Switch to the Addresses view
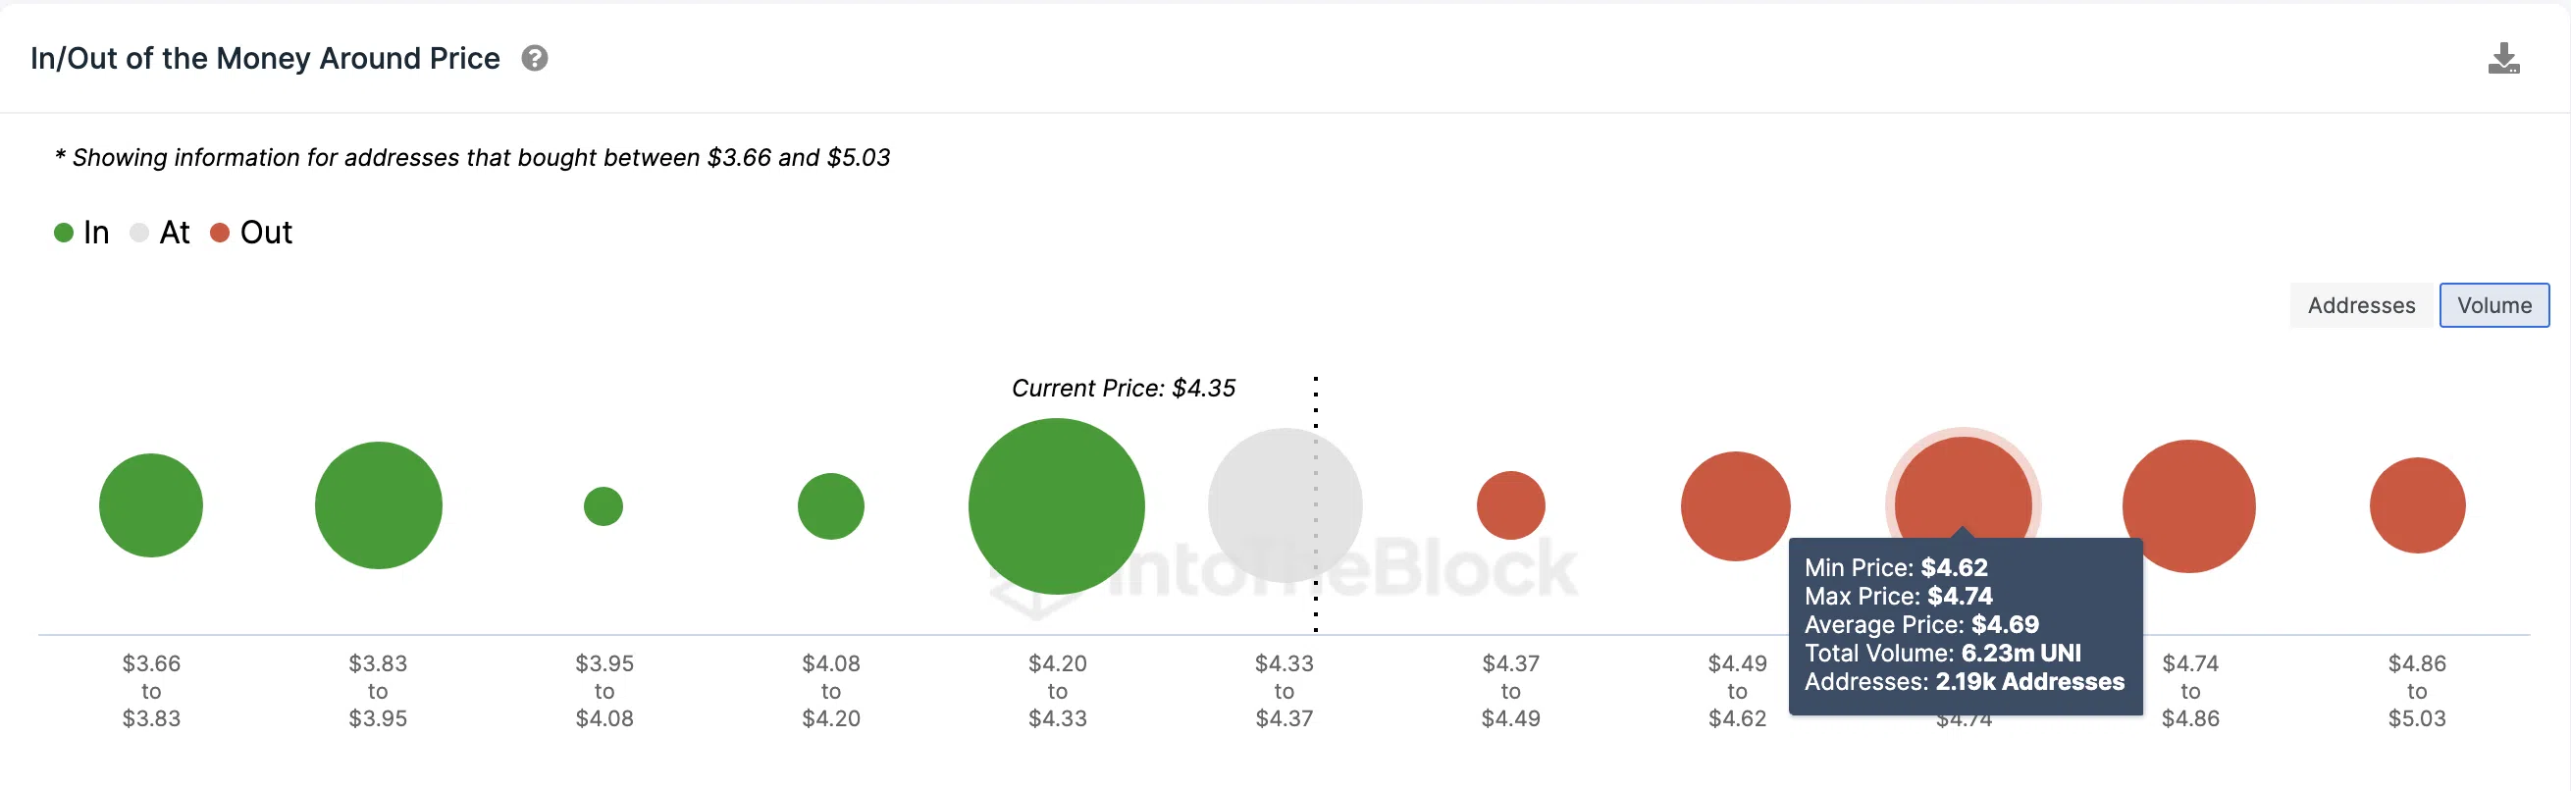 [2361, 305]
